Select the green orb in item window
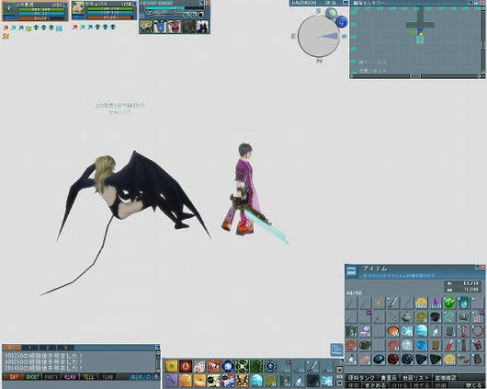 449,303
